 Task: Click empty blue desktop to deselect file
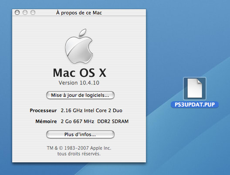(188, 37)
